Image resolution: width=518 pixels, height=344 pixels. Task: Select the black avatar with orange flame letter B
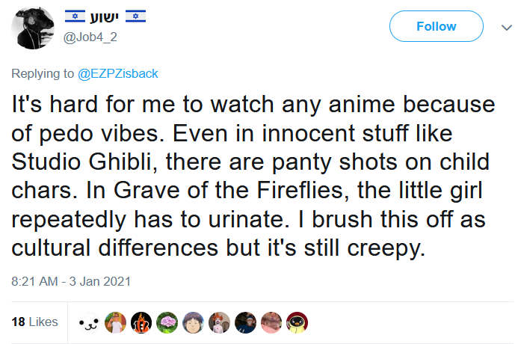pyautogui.click(x=141, y=322)
